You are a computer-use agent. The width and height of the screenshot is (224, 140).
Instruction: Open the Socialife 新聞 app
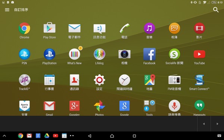pyautogui.click(x=174, y=54)
